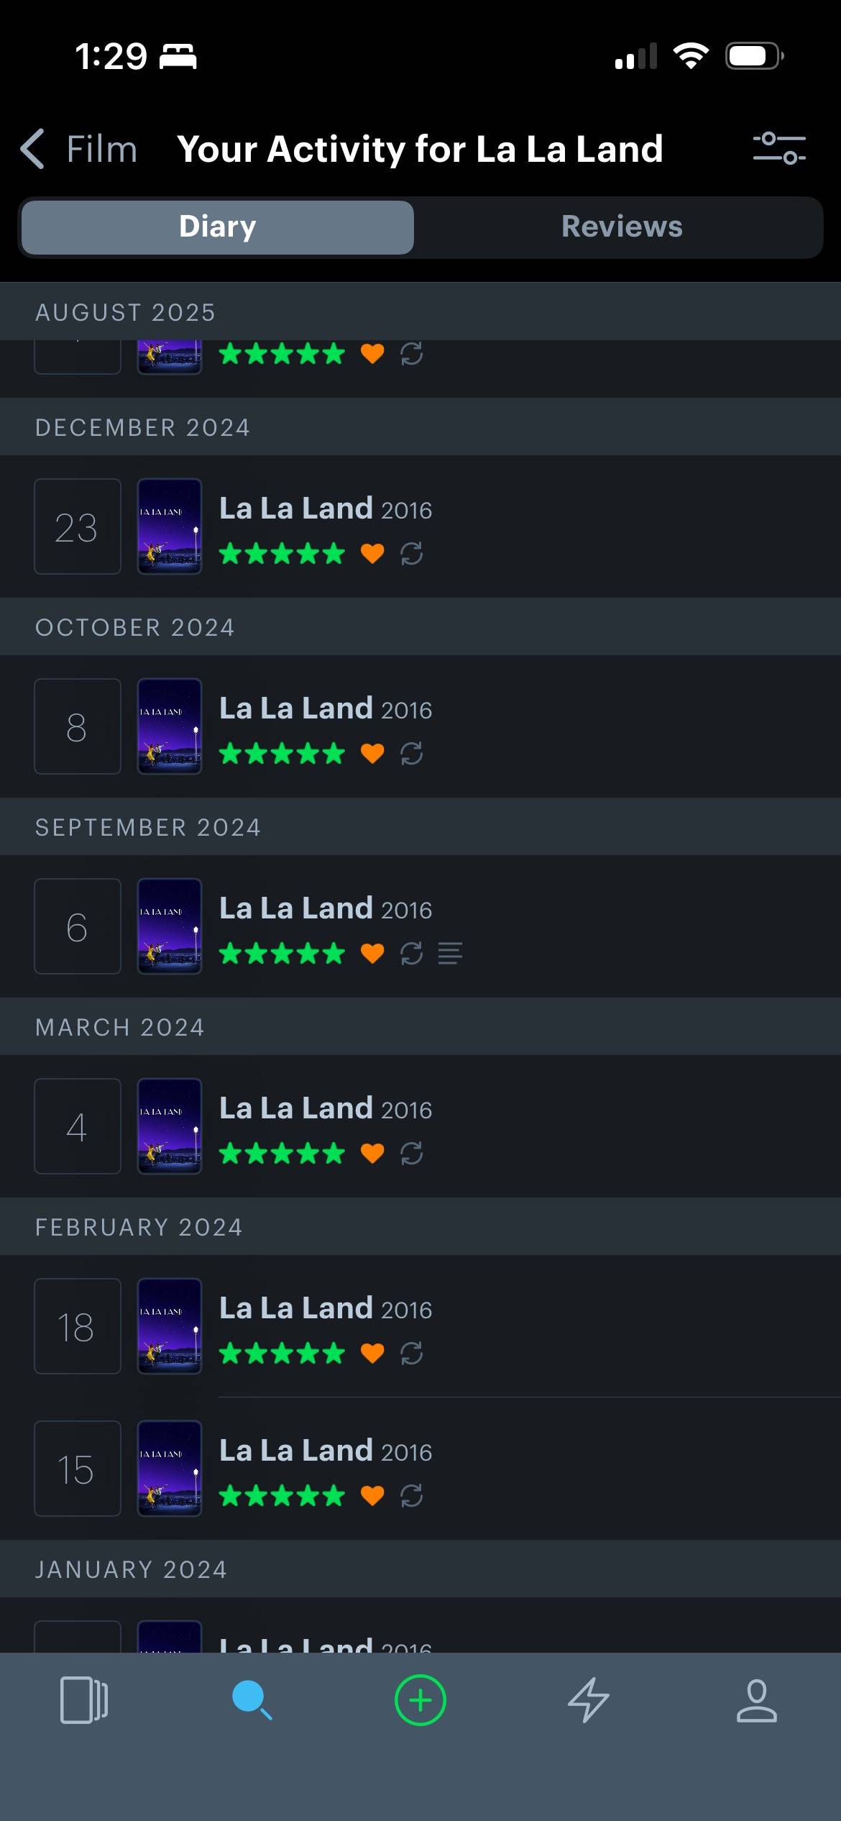Tap the orange heart on October 8 entry
Screen dimensions: 841x1821
pyautogui.click(x=372, y=754)
